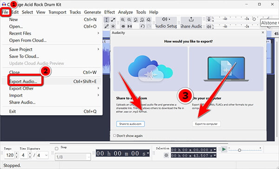Select the Envelope tool

click(x=113, y=19)
